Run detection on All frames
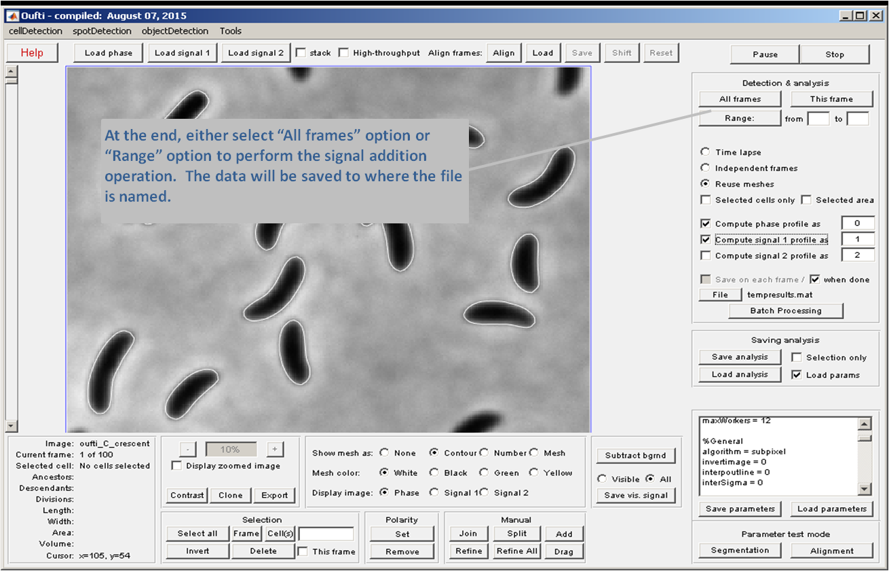This screenshot has width=889, height=571. pyautogui.click(x=740, y=99)
